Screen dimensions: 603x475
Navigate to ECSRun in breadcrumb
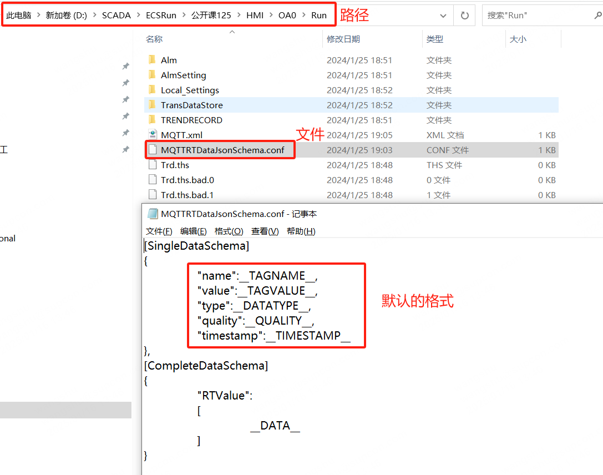pos(161,16)
